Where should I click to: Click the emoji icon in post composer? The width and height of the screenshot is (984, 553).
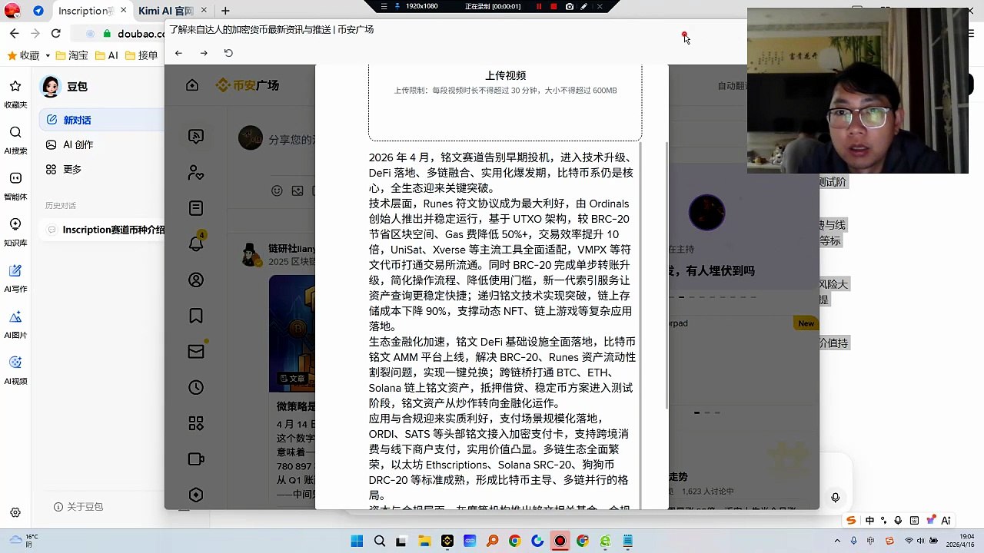coord(277,190)
